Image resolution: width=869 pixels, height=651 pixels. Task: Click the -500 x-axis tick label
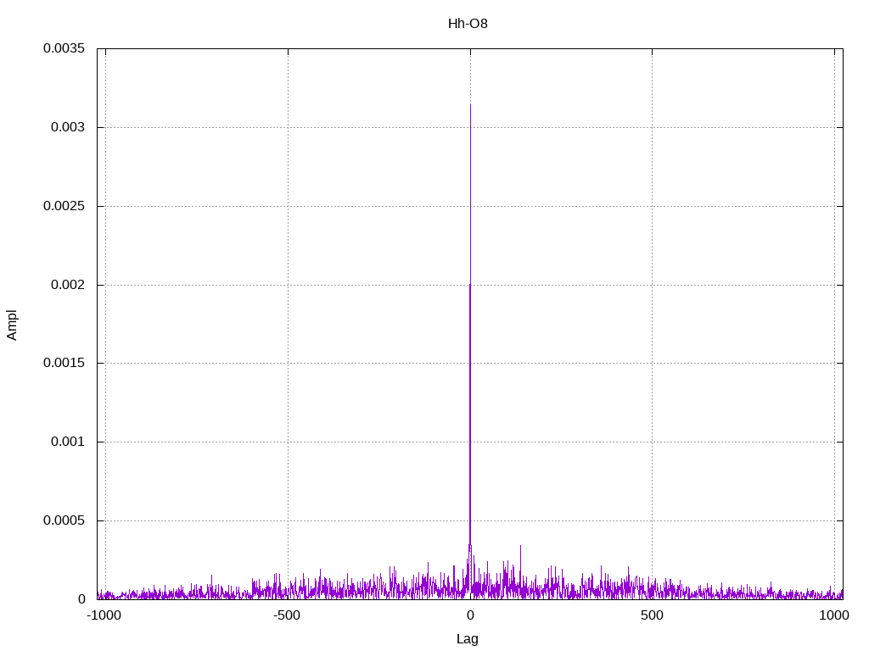click(x=287, y=615)
